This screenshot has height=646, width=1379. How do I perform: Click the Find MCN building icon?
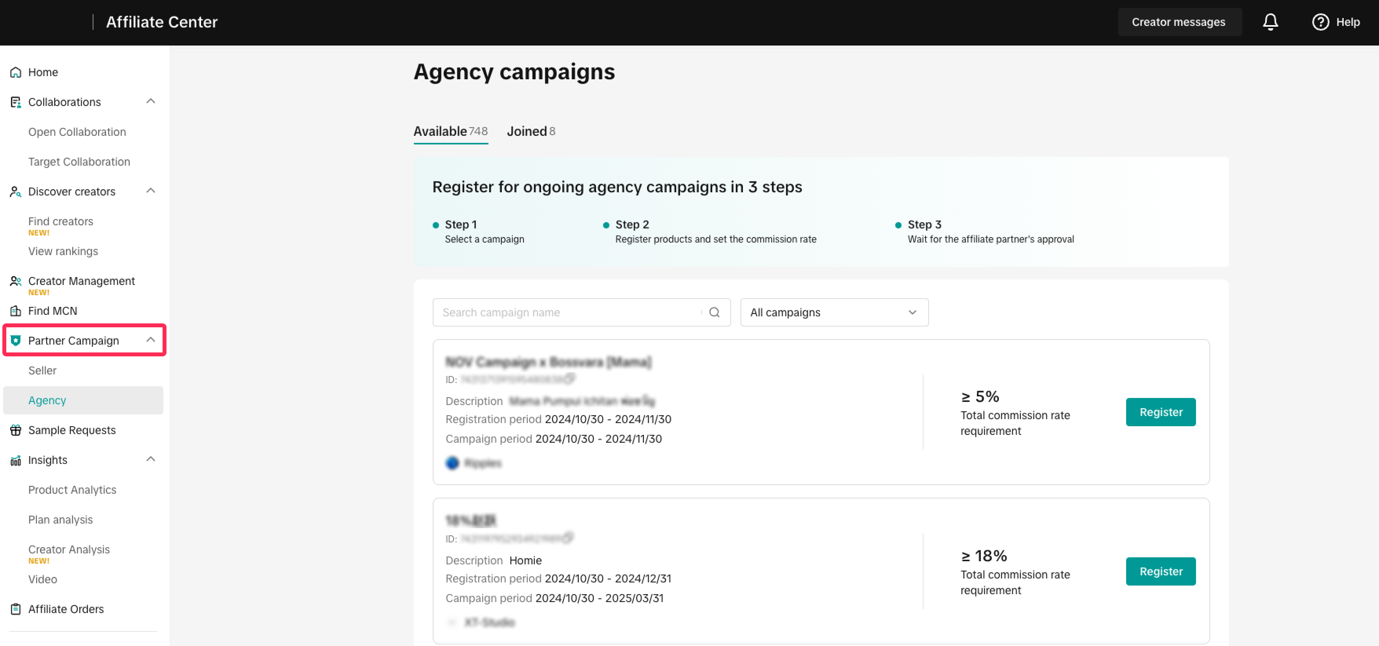[x=16, y=311]
